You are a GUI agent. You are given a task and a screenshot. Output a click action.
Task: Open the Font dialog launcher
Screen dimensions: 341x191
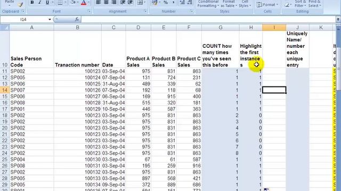click(x=89, y=11)
